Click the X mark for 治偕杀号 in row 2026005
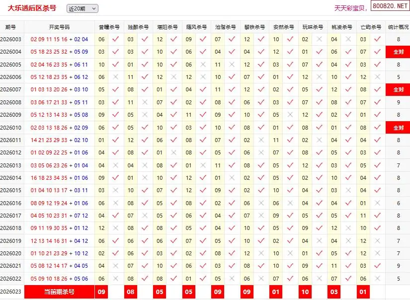Image resolution: width=410 pixels, height=300 pixels. pos(232,65)
